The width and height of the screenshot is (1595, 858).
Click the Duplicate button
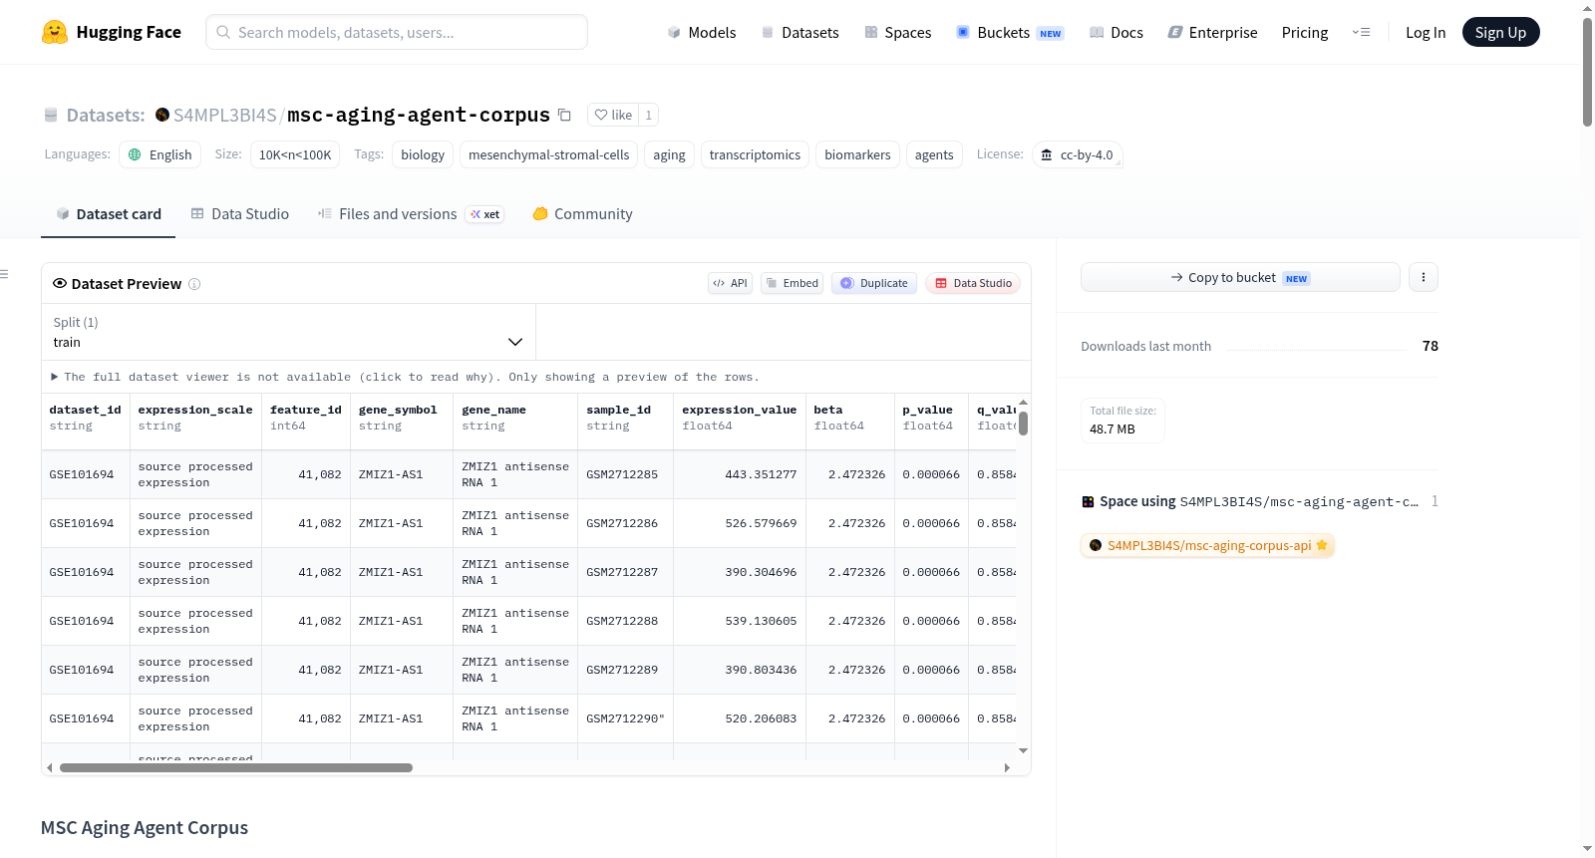[873, 283]
